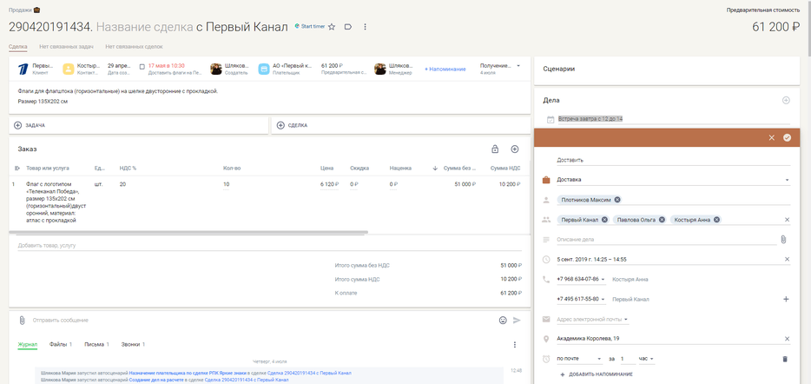Image resolution: width=811 pixels, height=384 pixels.
Task: Expand the Доставка type dropdown
Action: coord(787,180)
